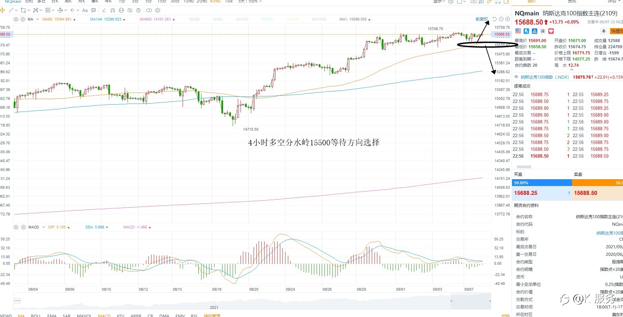Zoom out the chart
This screenshot has height=317, width=623.
coord(501,19)
